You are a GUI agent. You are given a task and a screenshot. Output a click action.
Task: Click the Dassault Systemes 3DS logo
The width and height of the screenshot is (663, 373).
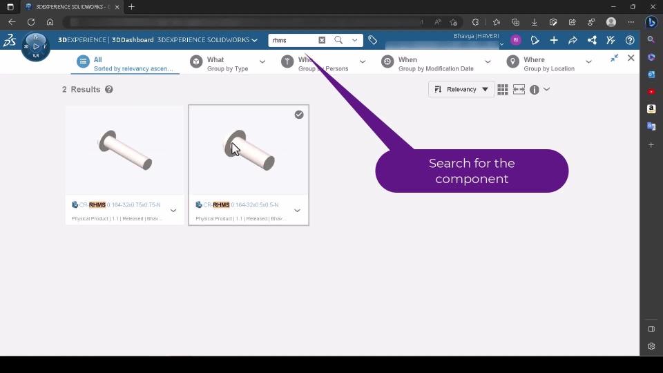point(10,40)
